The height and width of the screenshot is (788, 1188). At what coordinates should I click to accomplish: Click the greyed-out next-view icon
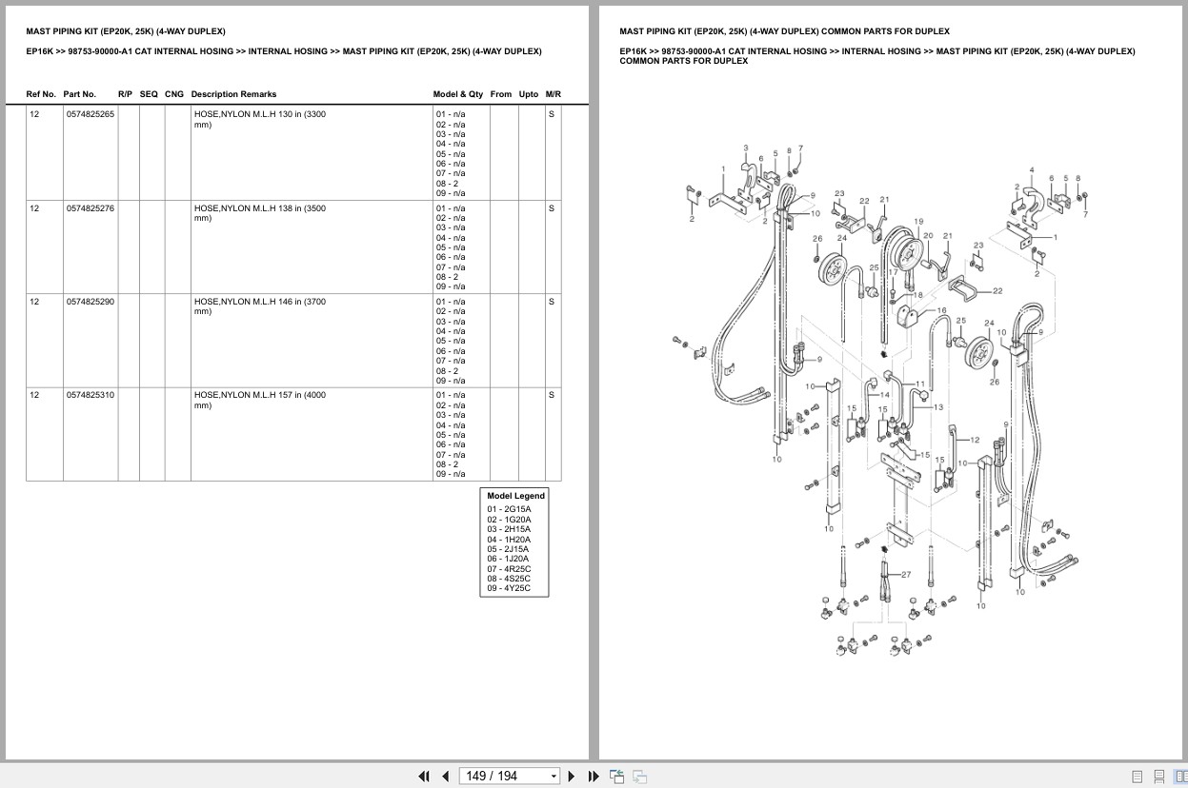coord(639,777)
